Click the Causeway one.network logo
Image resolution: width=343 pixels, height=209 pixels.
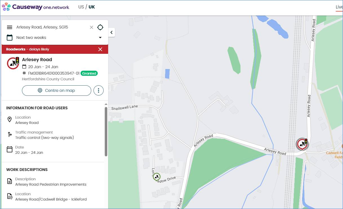click(35, 7)
